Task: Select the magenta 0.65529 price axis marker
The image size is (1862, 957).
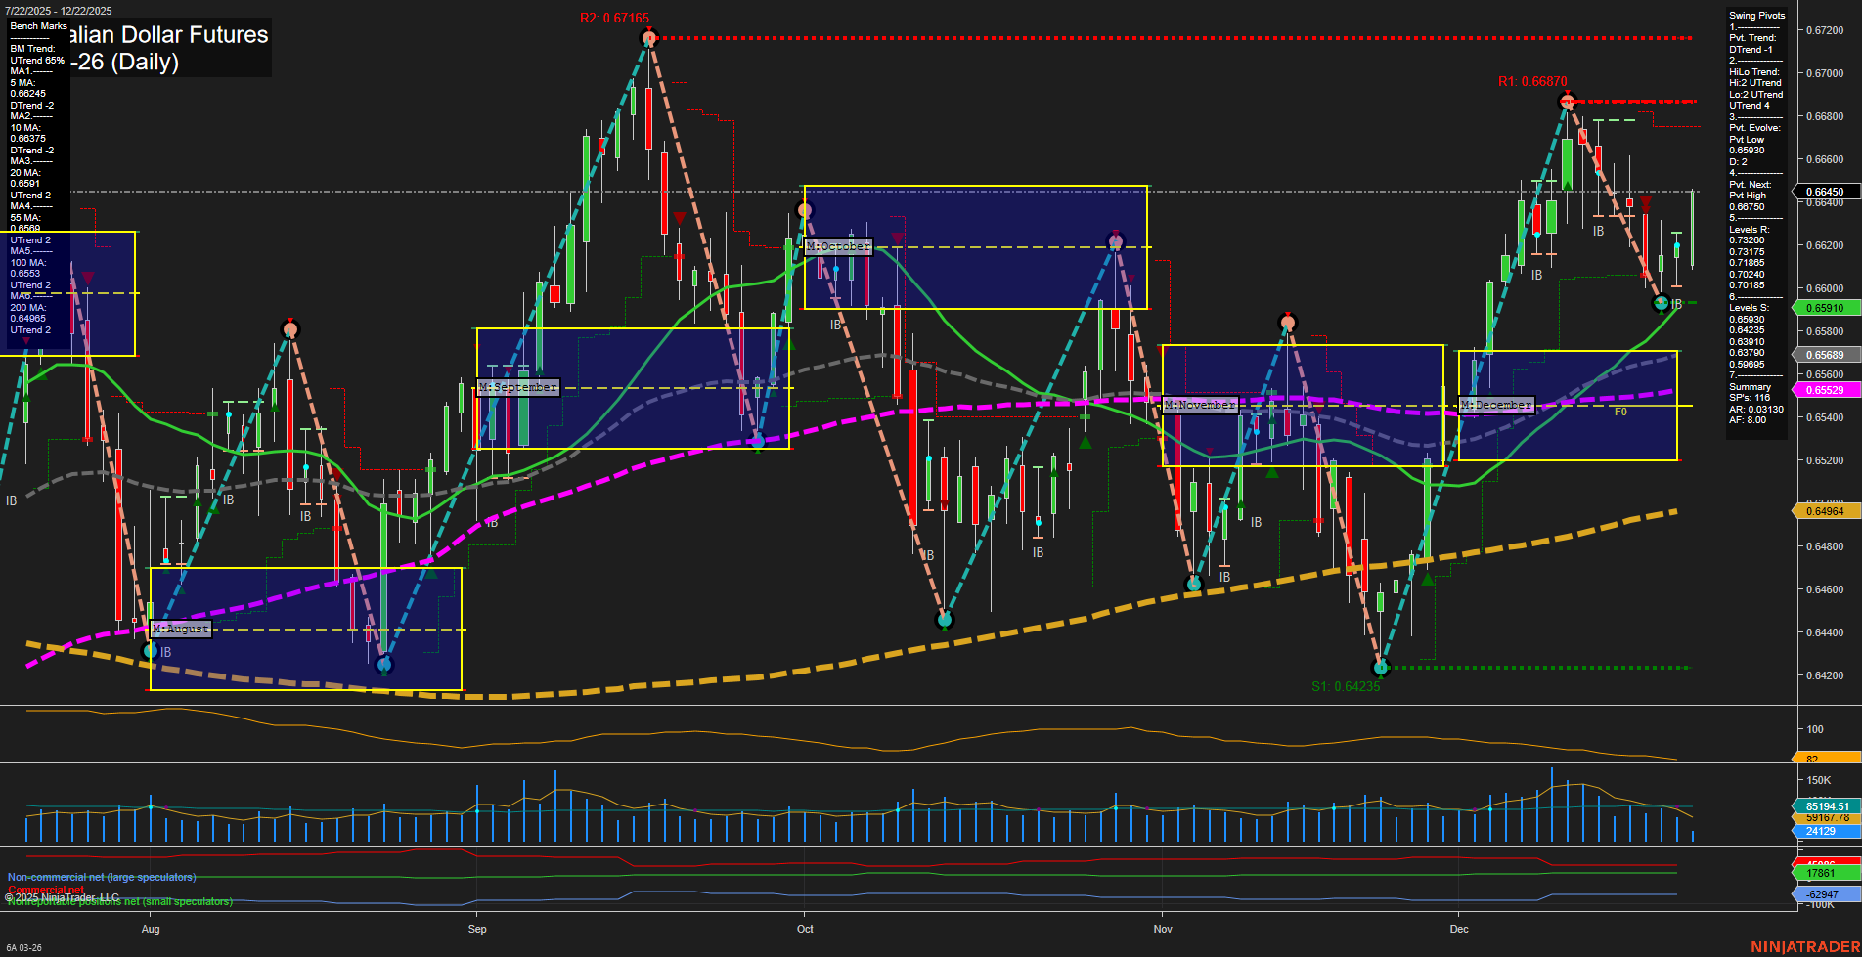Action: pos(1824,390)
